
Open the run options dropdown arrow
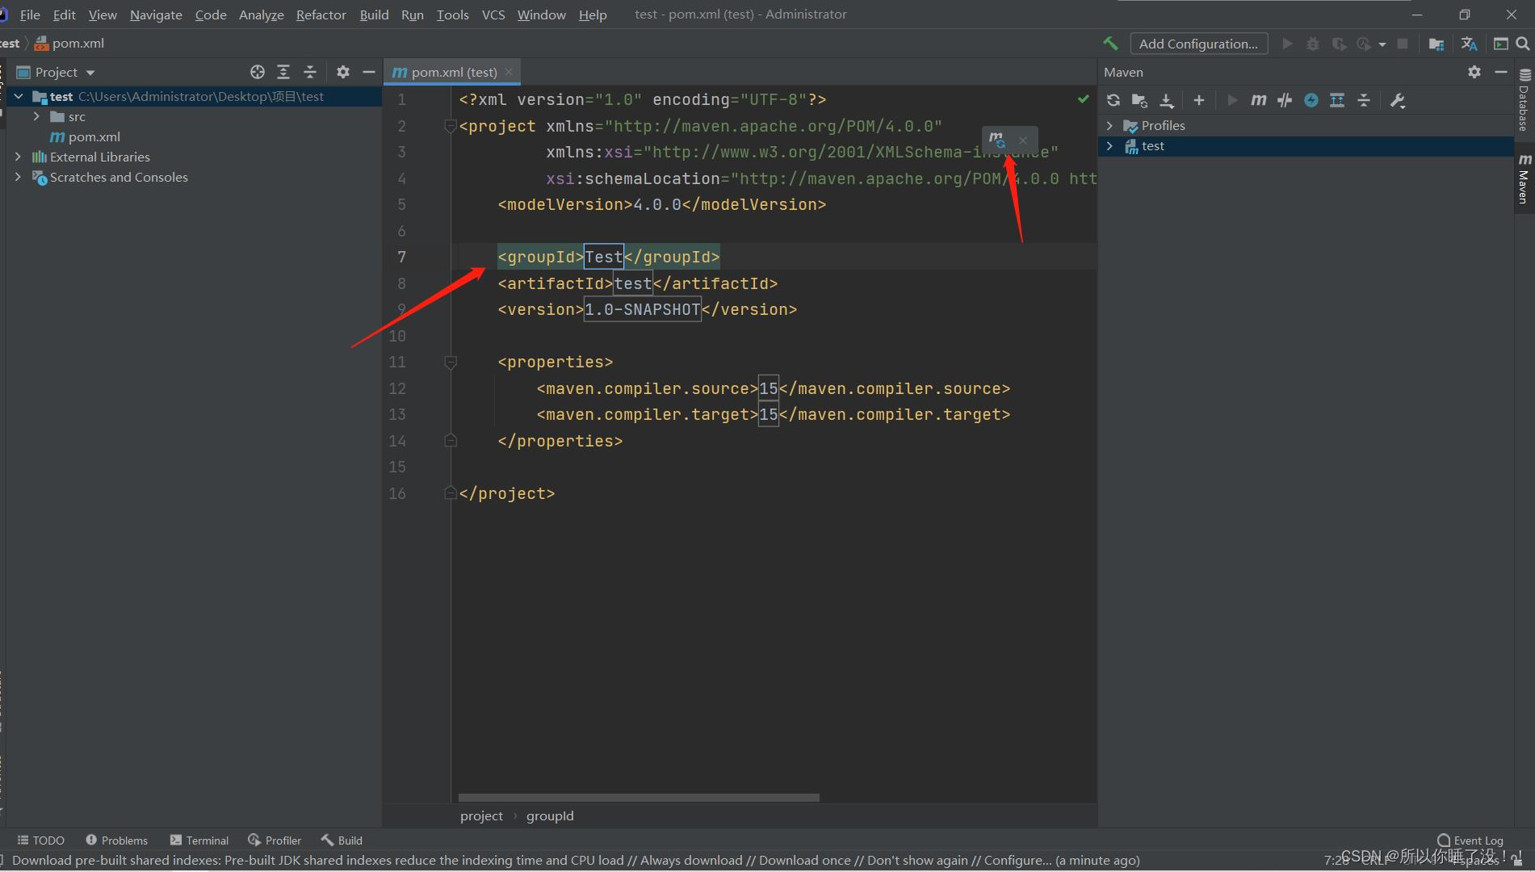(1382, 44)
